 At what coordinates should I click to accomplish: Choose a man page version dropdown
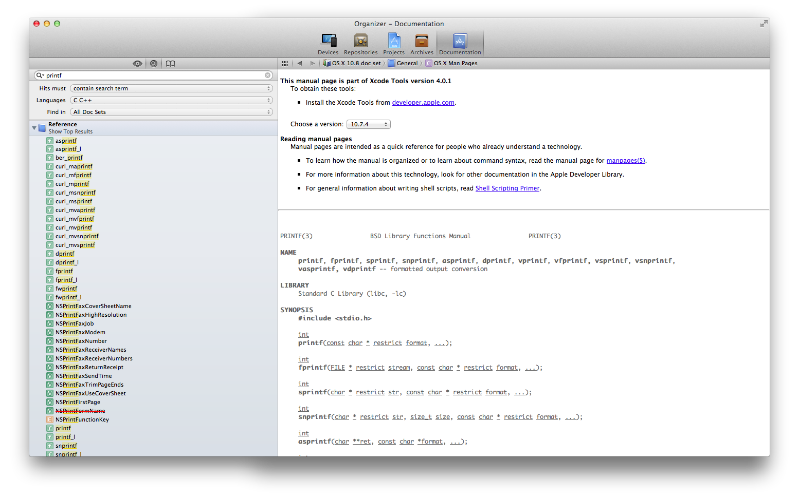click(x=369, y=124)
